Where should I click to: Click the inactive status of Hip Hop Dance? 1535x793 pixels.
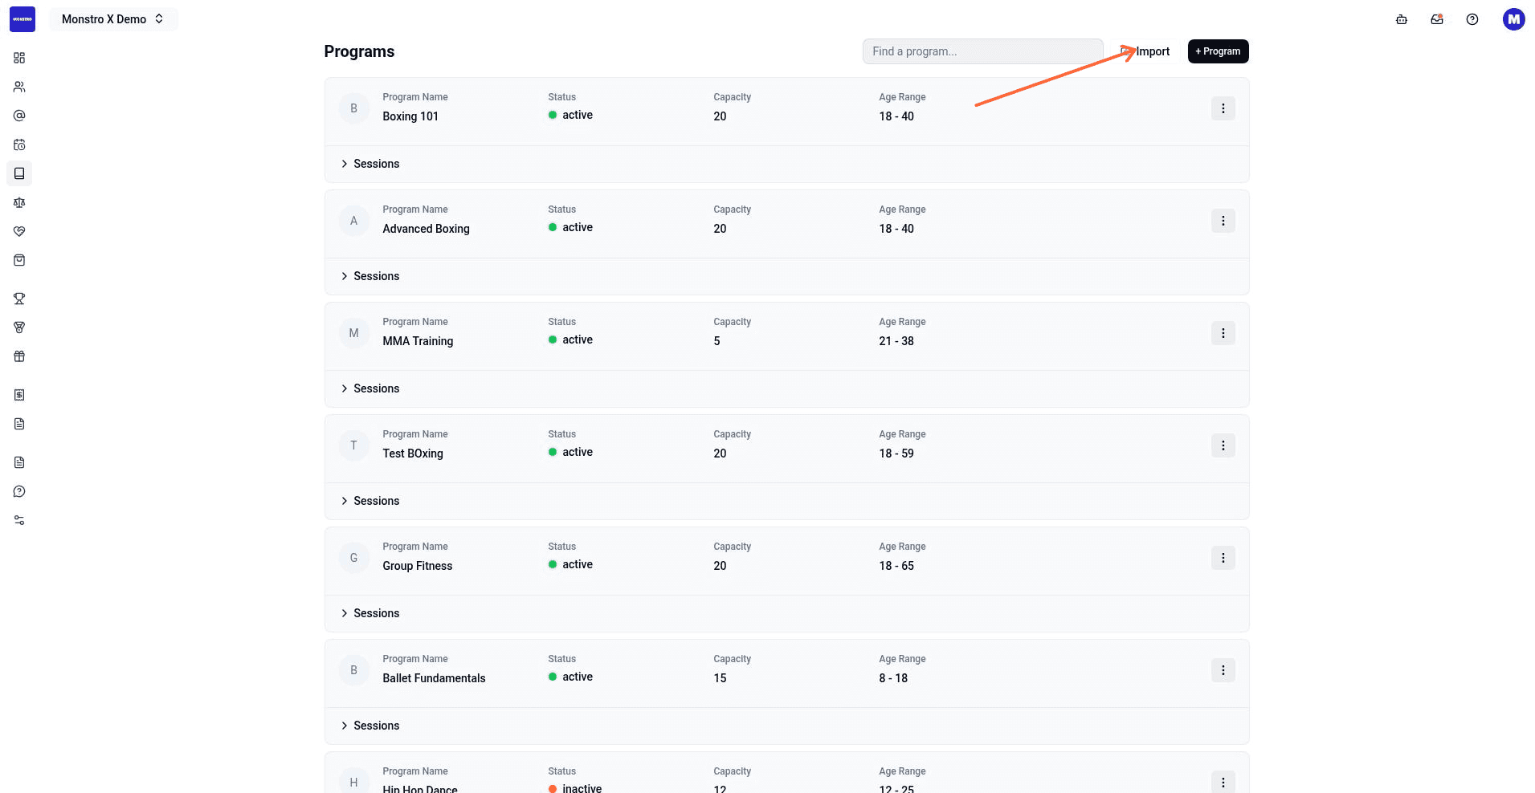pos(575,788)
